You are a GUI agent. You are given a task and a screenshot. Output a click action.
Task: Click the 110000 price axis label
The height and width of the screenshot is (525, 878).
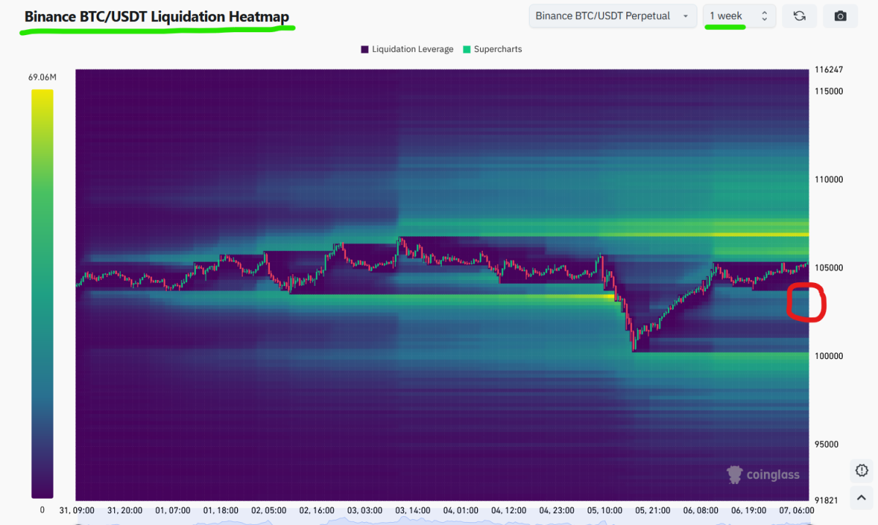[828, 180]
